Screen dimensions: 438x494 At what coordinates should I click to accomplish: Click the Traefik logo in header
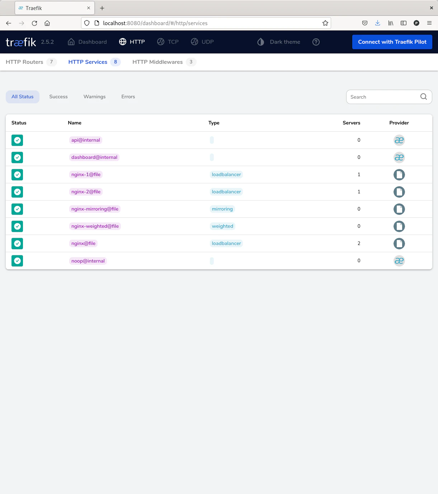[21, 42]
